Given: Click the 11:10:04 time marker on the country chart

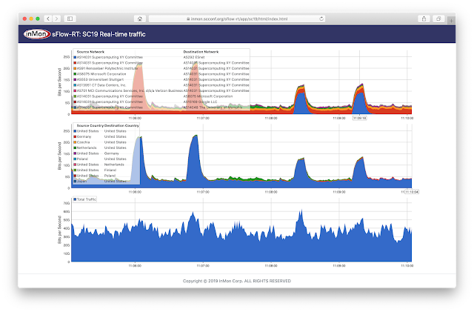Looking at the screenshot, I should pos(412,192).
